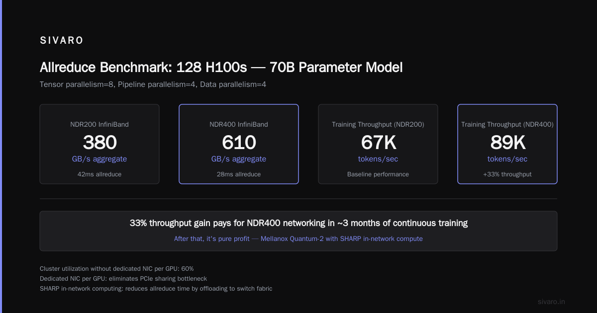Open the Training Throughput NDR400 card

tap(507, 144)
